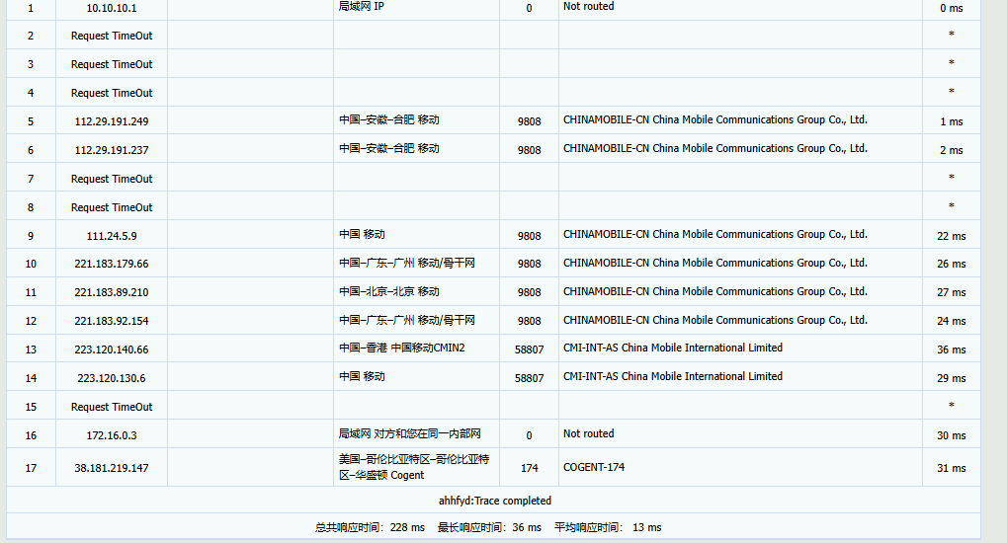Select the LAN address 172.16.0.3
This screenshot has width=1007, height=543.
point(112,435)
